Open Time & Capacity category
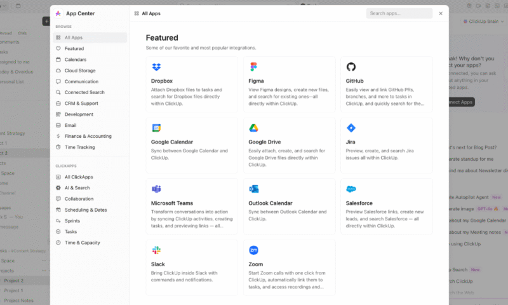Image resolution: width=508 pixels, height=305 pixels. point(90,243)
